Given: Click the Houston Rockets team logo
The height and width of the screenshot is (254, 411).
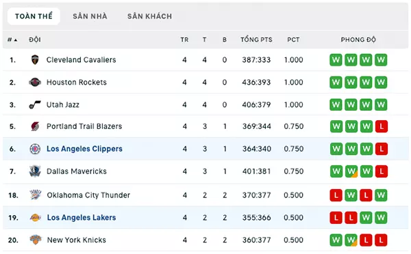Looking at the screenshot, I should coord(35,83).
